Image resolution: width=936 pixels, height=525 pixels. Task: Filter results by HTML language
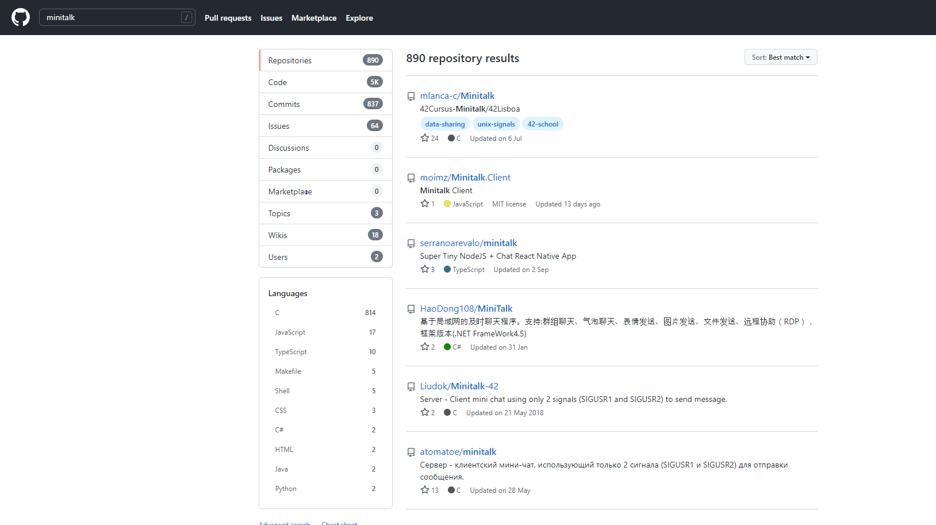325,449
